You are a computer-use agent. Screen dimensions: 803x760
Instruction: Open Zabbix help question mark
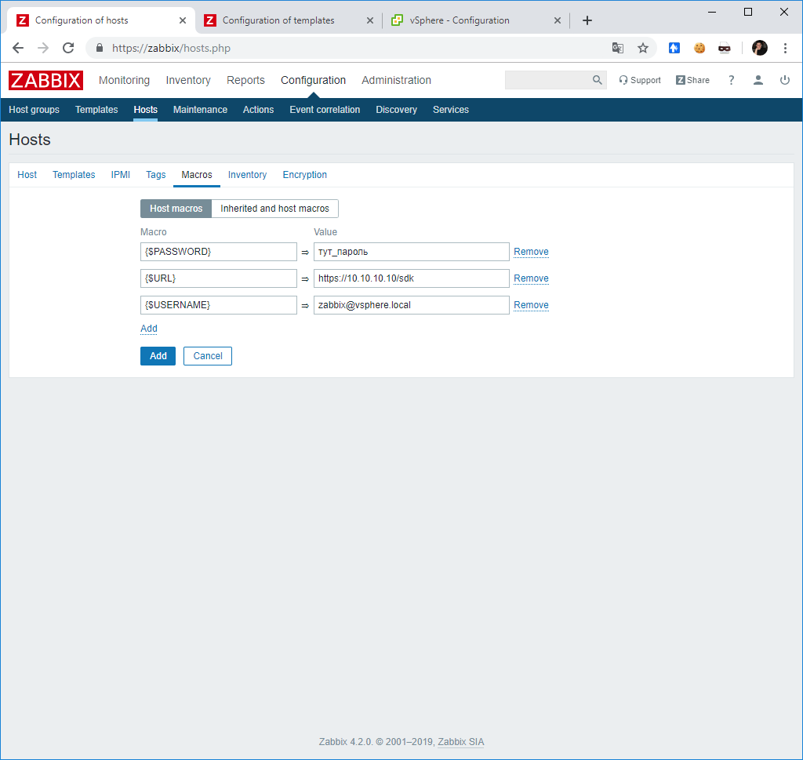pyautogui.click(x=732, y=80)
